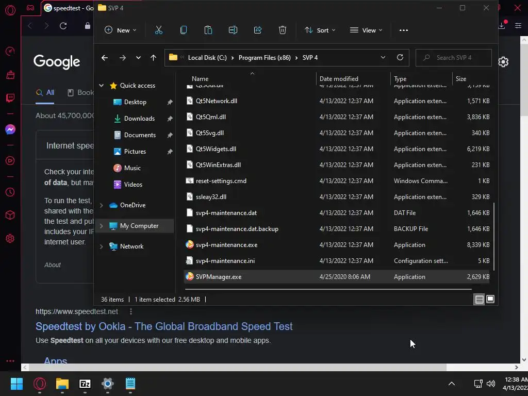Open the New item dropdown
Viewport: 528px width, 396px height.
pyautogui.click(x=120, y=30)
